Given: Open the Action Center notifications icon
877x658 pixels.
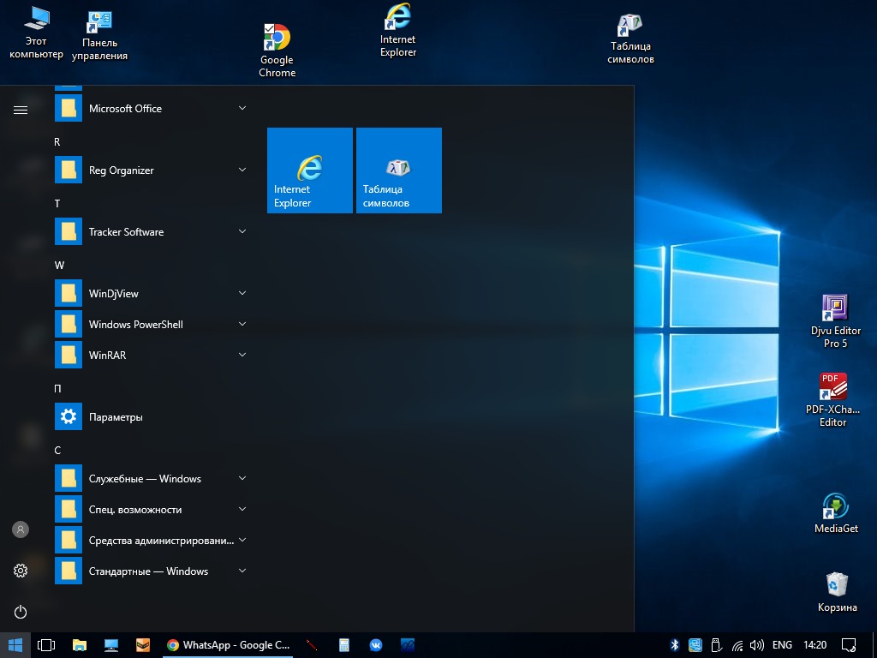Looking at the screenshot, I should coord(849,645).
